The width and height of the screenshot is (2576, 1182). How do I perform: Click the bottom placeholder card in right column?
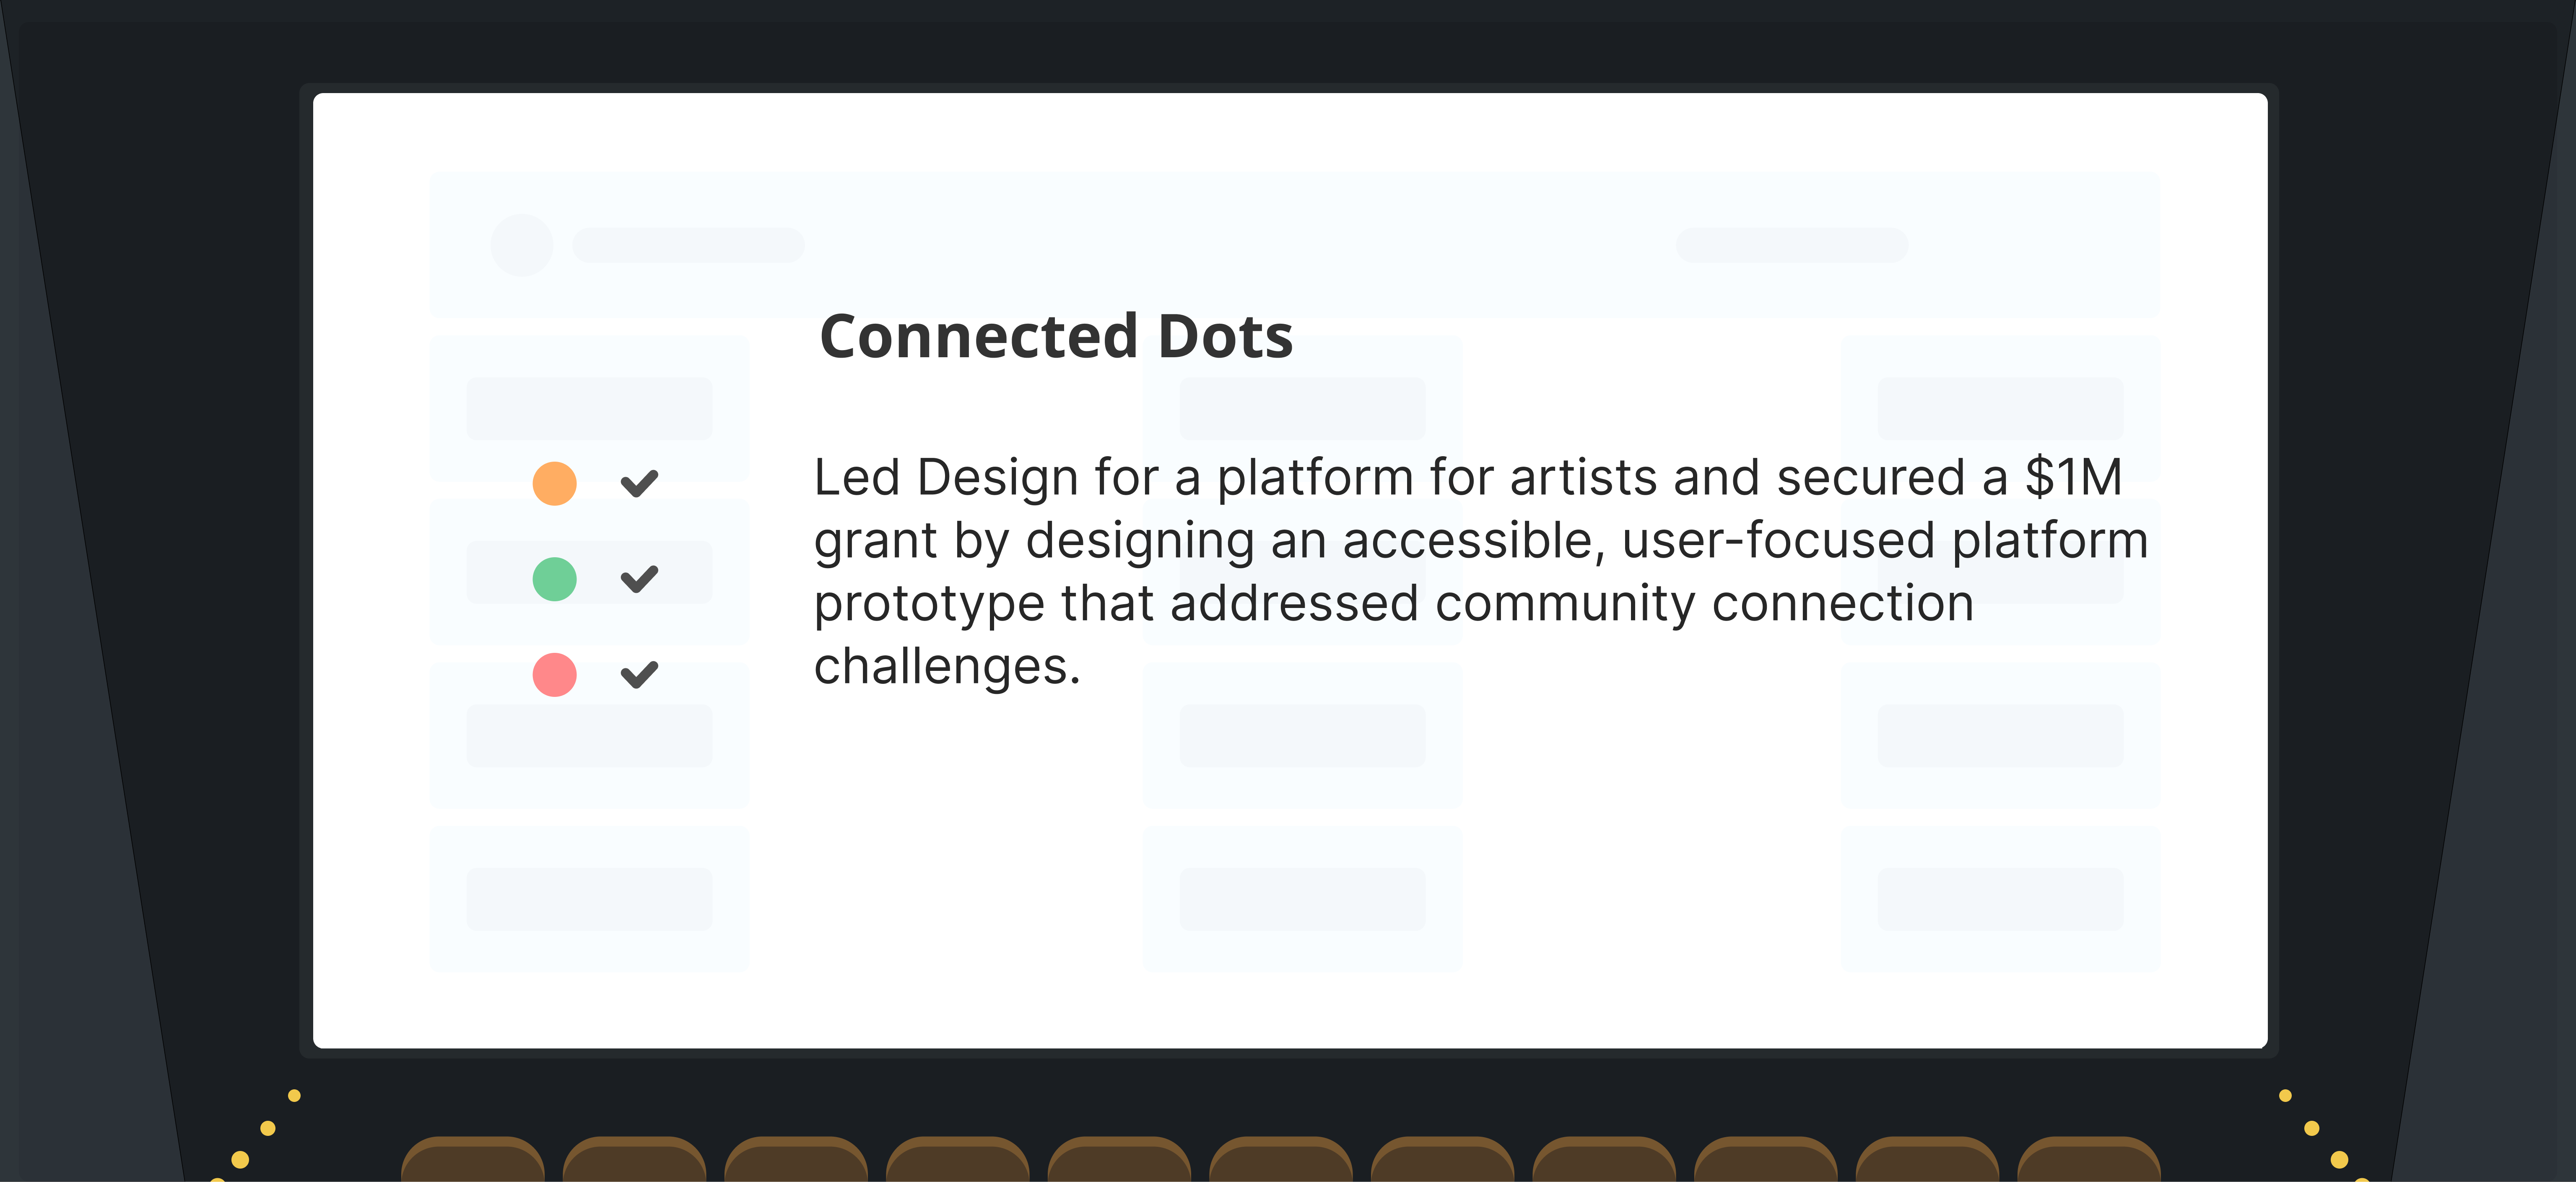pos(2000,899)
